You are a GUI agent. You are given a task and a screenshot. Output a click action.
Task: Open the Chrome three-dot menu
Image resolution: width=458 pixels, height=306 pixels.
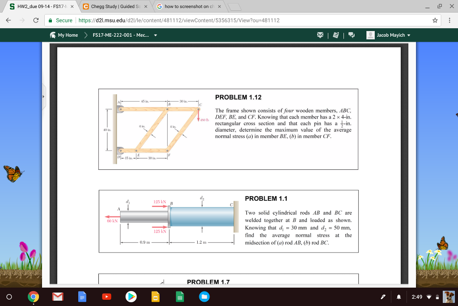point(450,20)
